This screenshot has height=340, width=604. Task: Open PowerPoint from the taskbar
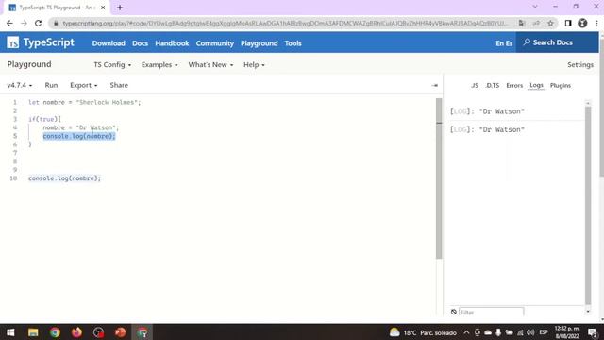[x=121, y=332]
